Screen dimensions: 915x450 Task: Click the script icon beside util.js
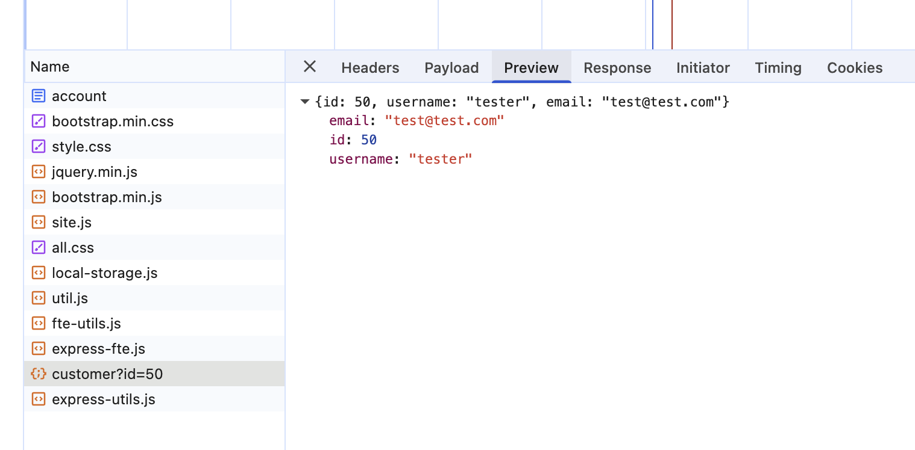(38, 298)
